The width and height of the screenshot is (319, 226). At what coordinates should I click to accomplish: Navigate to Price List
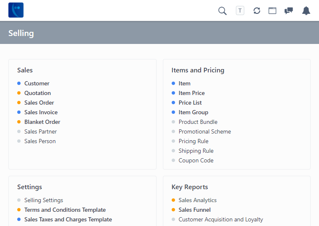point(190,103)
